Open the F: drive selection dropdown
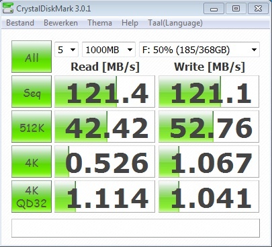 199,50
